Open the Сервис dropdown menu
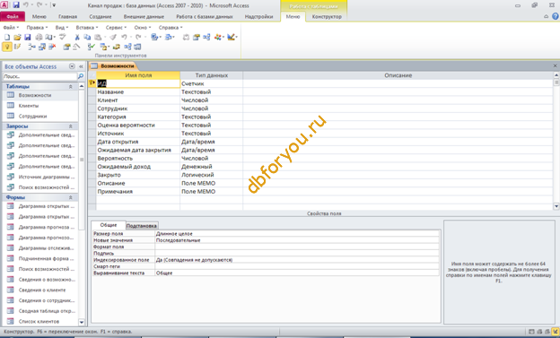This screenshot has width=560, height=338. (116, 28)
